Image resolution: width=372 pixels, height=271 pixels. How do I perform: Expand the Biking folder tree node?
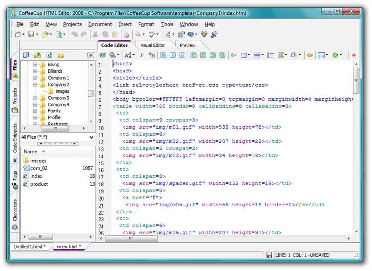click(x=35, y=65)
